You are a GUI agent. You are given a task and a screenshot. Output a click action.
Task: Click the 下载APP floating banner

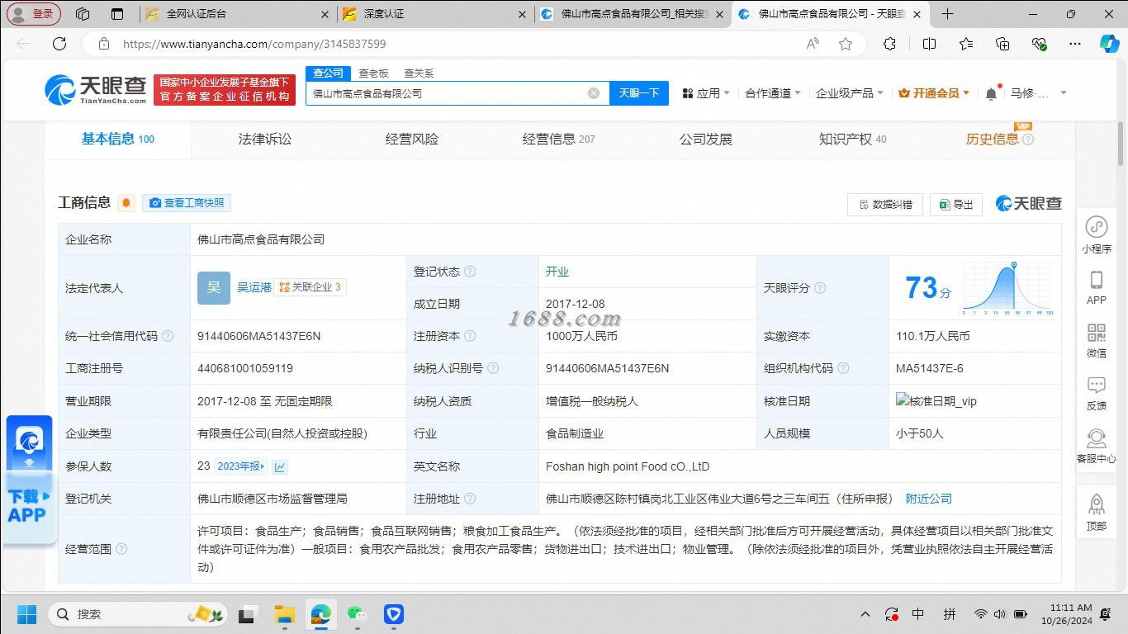coord(30,480)
